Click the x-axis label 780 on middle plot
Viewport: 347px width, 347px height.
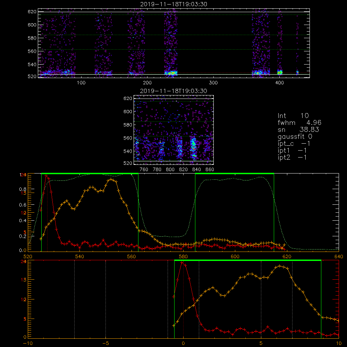point(157,170)
